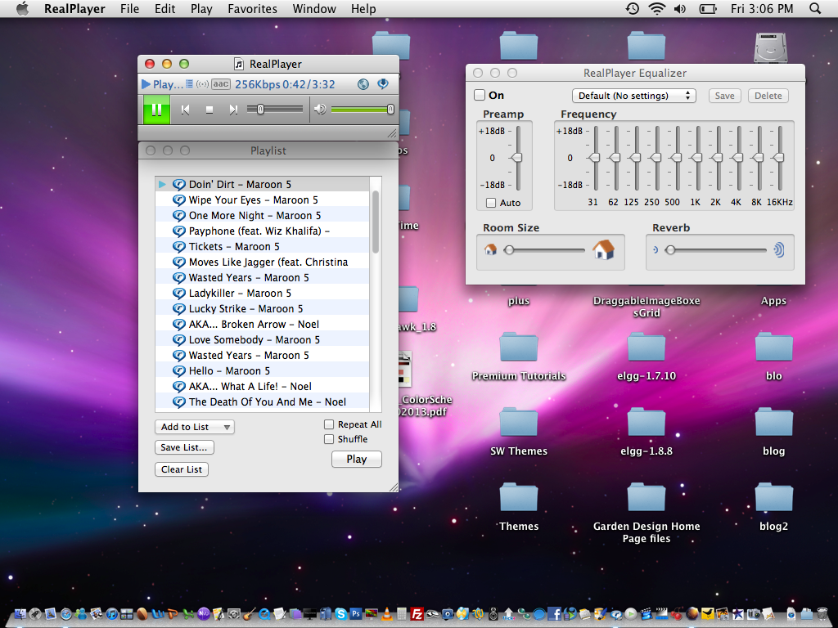Open the Apple menu

(x=22, y=8)
